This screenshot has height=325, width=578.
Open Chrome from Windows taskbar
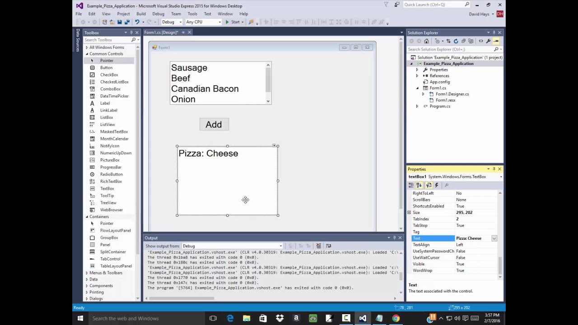pos(396,318)
